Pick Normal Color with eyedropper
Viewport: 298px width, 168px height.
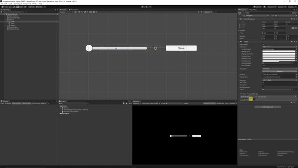point(296,52)
